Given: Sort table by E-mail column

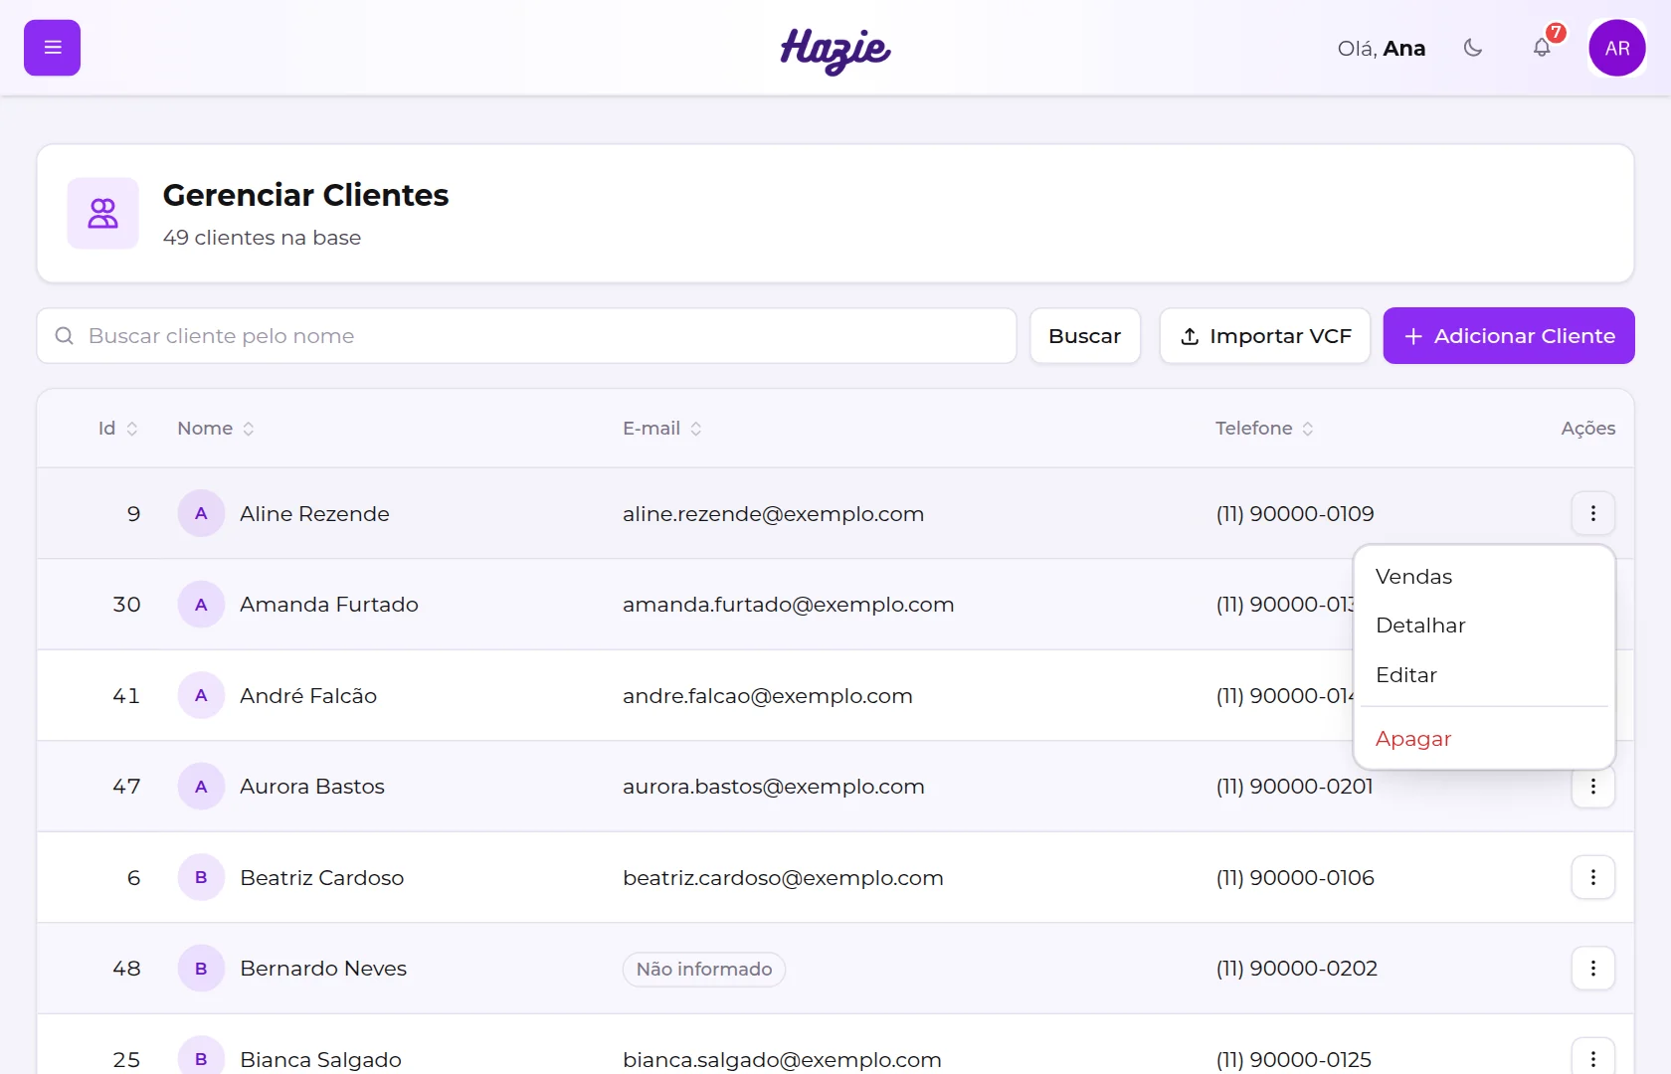Looking at the screenshot, I should pos(662,429).
